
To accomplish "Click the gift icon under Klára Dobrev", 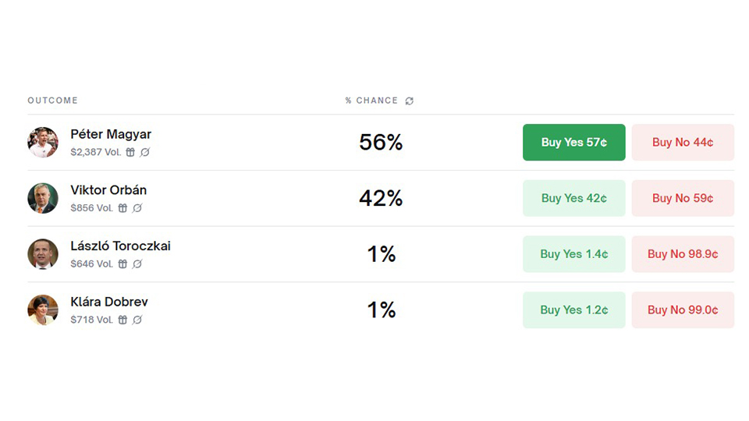I will (x=122, y=320).
